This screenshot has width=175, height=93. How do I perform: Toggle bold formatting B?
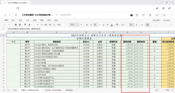click(95, 25)
